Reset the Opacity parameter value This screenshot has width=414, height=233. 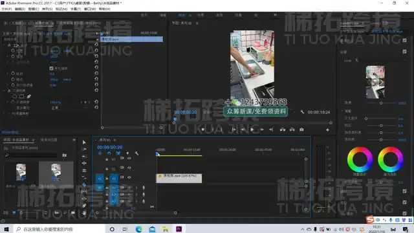96,102
